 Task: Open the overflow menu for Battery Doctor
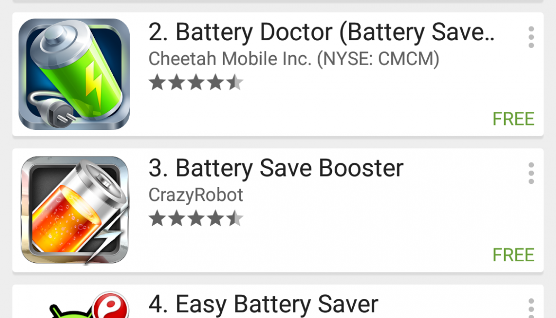point(531,37)
